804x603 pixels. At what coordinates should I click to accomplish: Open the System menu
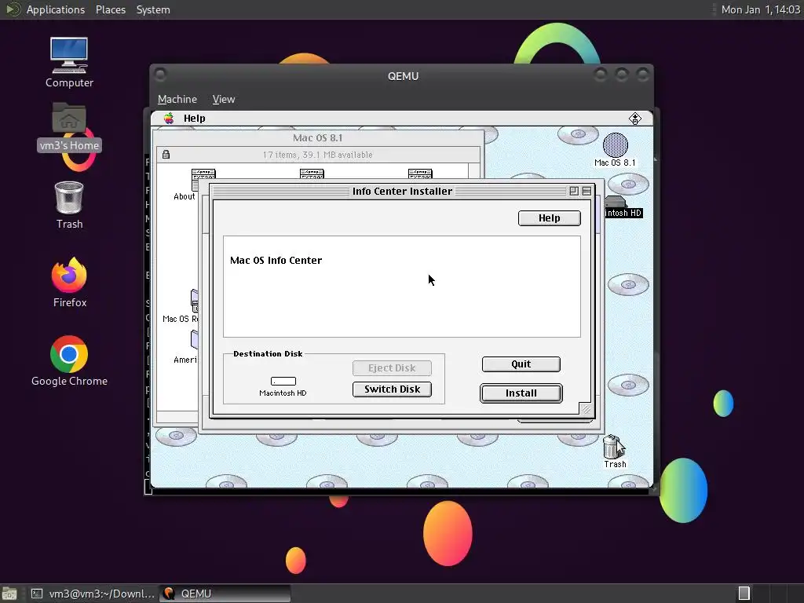click(x=153, y=9)
